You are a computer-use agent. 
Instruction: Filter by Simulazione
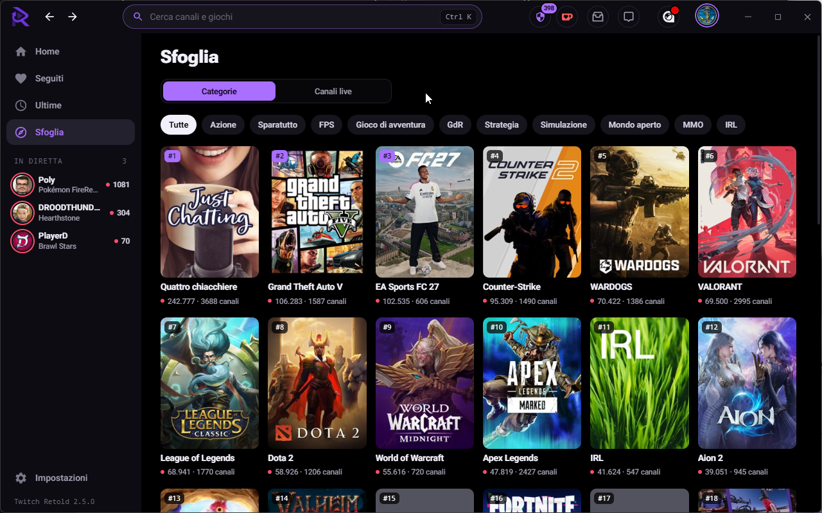[564, 124]
